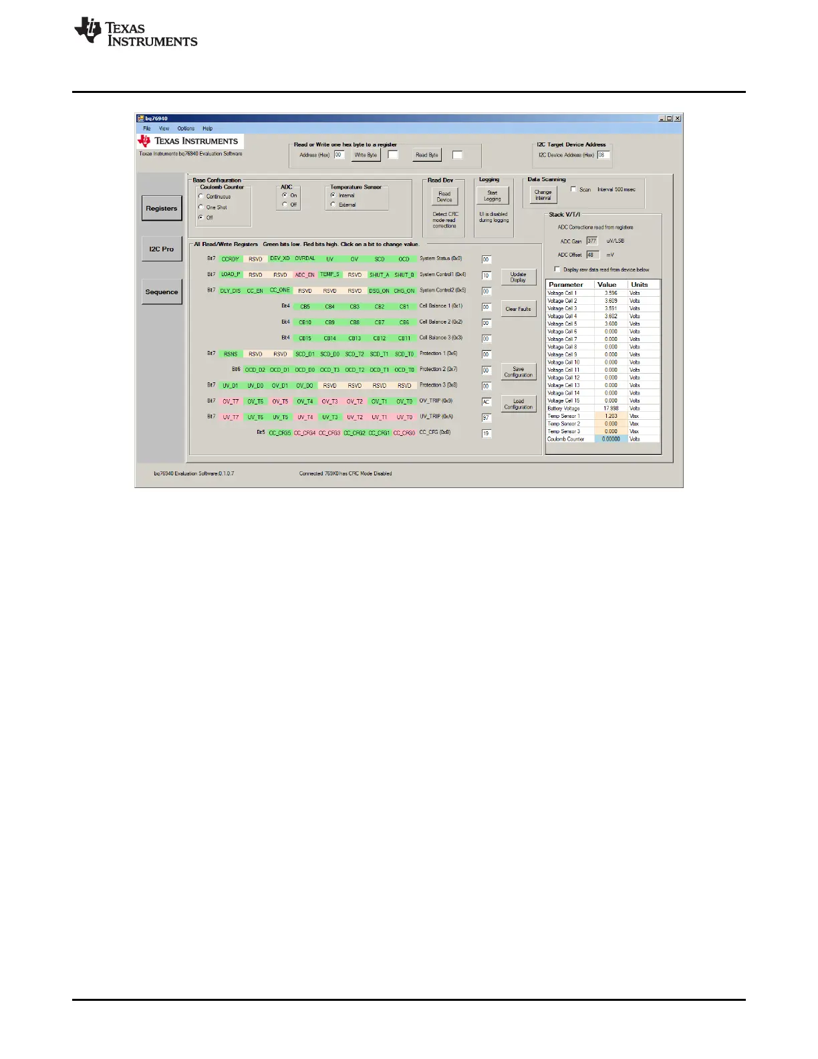Switch to the Registers page
818x1059 pixels.
[162, 209]
